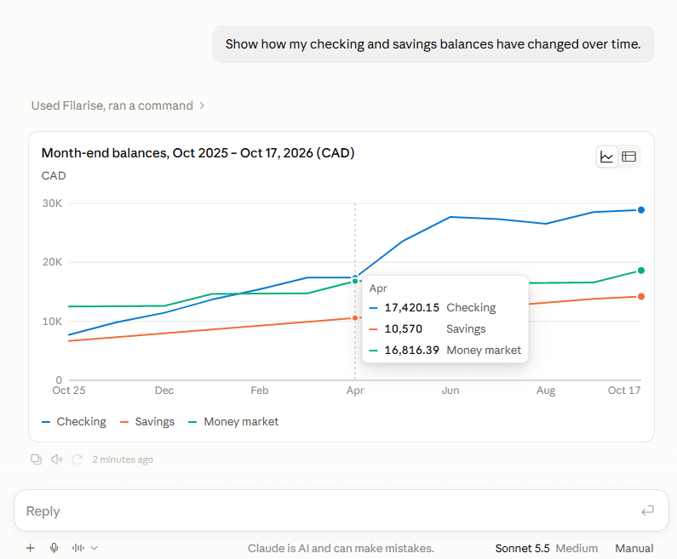Viewport: 677px width, 559px height.
Task: Select the Savings point at Apr
Action: (x=355, y=318)
